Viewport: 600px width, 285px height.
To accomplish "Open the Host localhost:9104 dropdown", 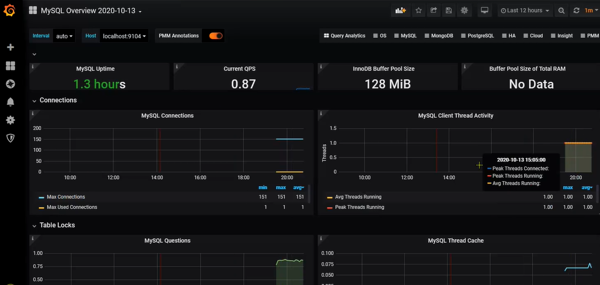I will pos(124,36).
